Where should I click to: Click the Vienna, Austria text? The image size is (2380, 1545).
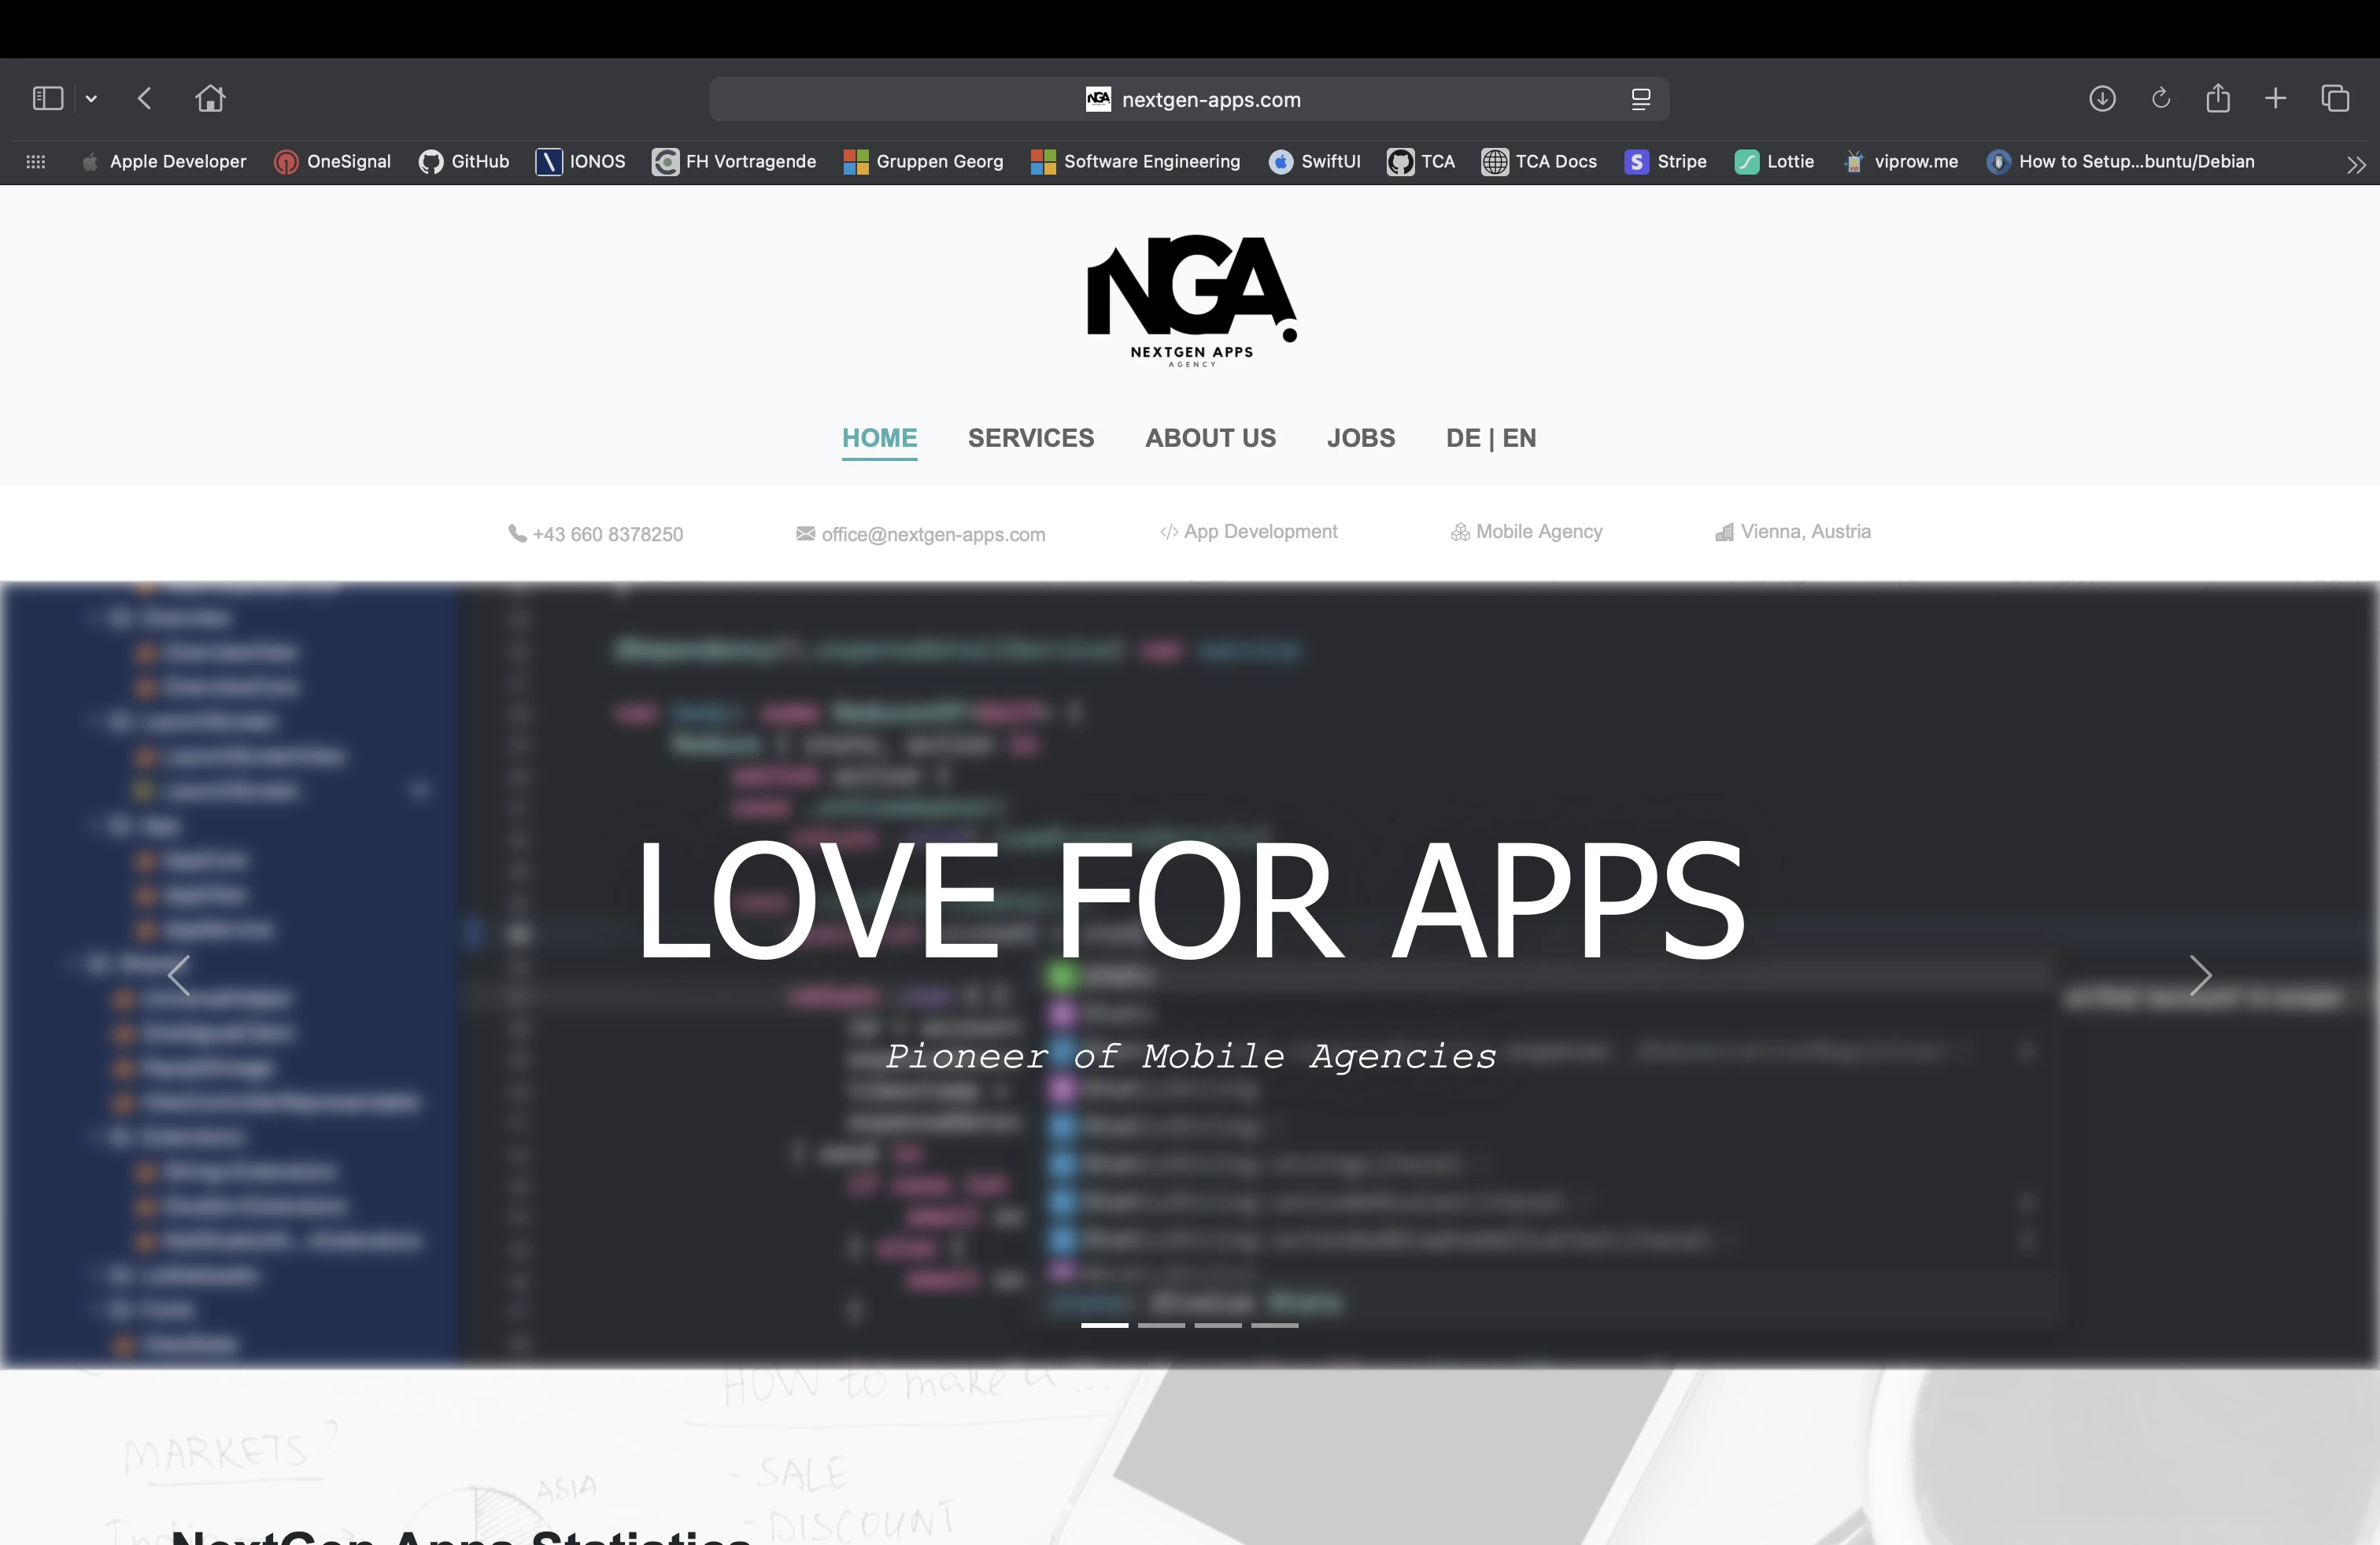tap(1793, 532)
